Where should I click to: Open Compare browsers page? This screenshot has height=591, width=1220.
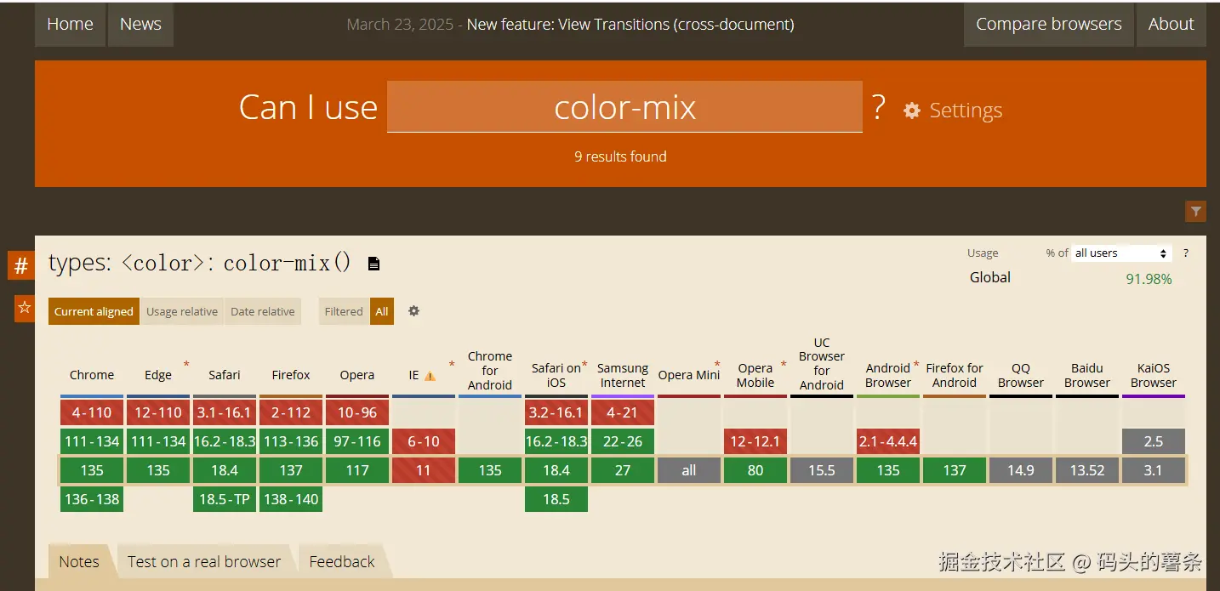[x=1048, y=24]
